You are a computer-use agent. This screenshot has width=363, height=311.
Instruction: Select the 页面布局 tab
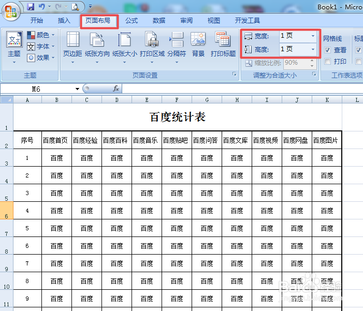[98, 21]
